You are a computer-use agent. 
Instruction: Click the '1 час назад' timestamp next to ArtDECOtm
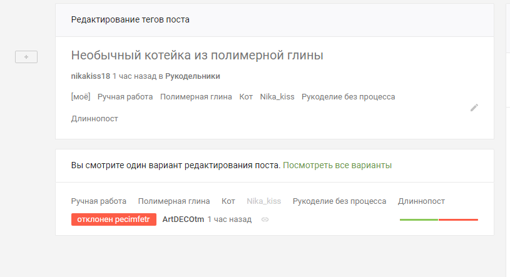[x=229, y=219]
